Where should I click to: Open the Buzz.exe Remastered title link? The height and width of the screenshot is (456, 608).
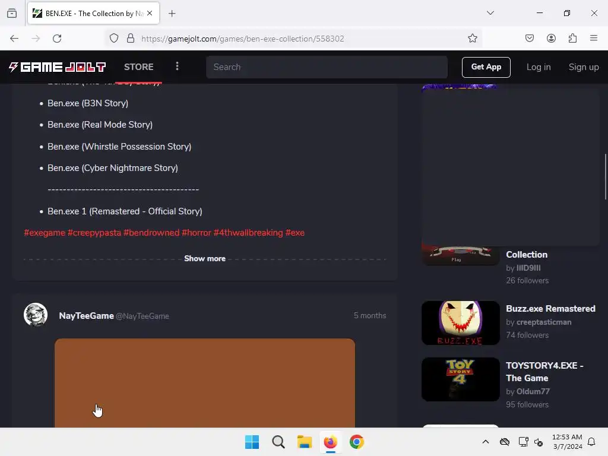click(550, 309)
